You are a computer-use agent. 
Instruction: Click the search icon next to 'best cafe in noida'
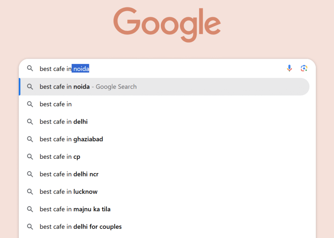coord(30,86)
